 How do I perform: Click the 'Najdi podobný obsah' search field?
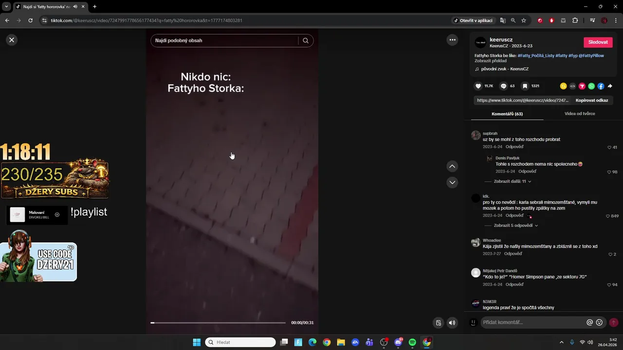tap(225, 41)
